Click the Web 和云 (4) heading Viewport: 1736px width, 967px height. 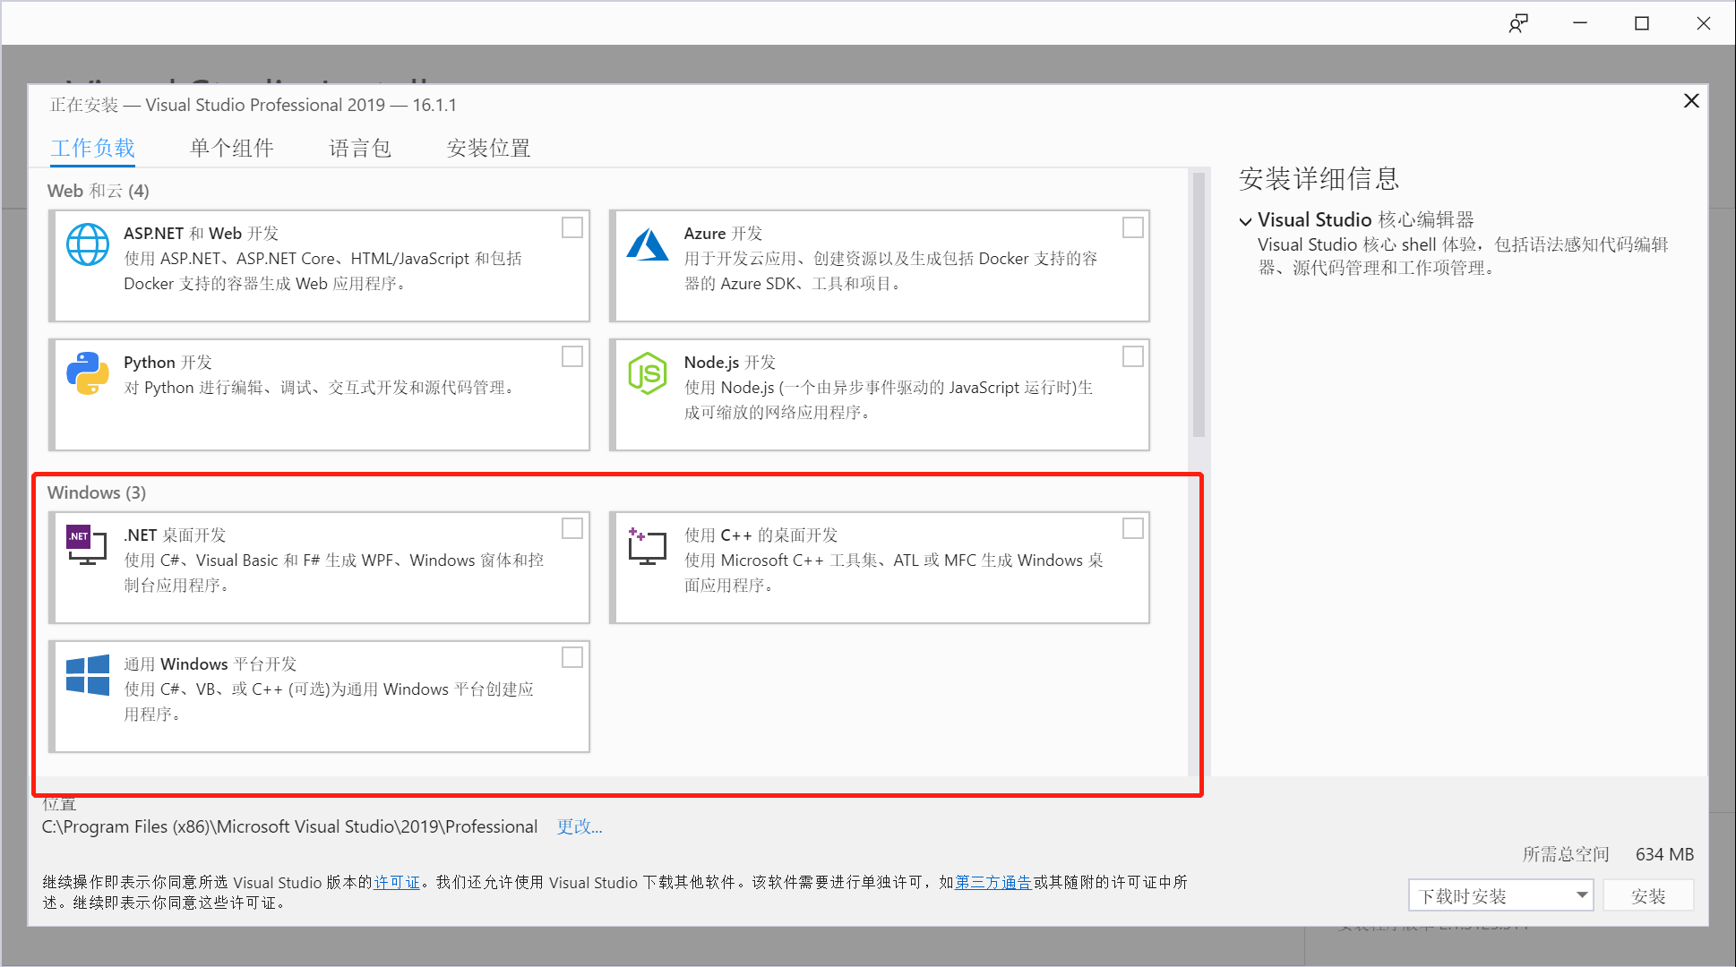click(x=99, y=191)
